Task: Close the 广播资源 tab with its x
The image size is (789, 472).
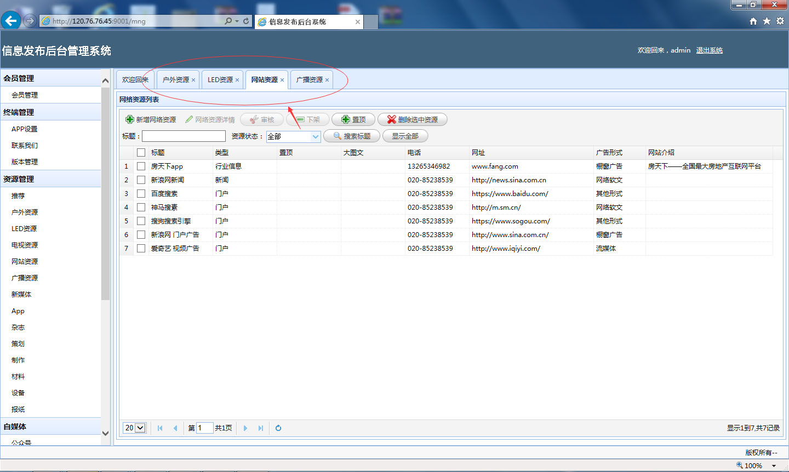Action: point(327,80)
